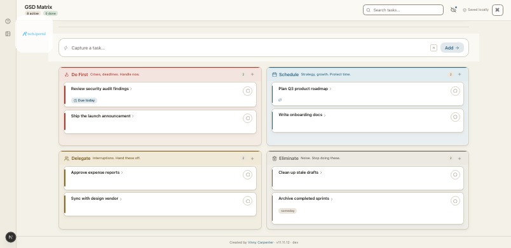Click the Schedule heading
This screenshot has width=511, height=248.
click(289, 74)
